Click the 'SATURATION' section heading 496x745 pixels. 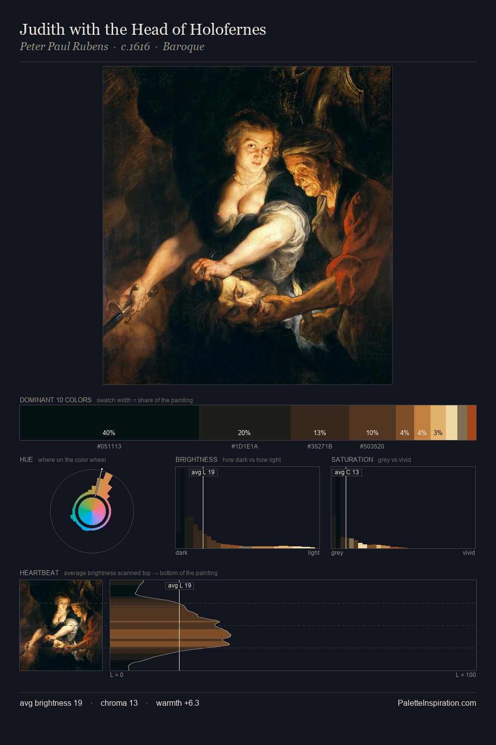coord(352,459)
